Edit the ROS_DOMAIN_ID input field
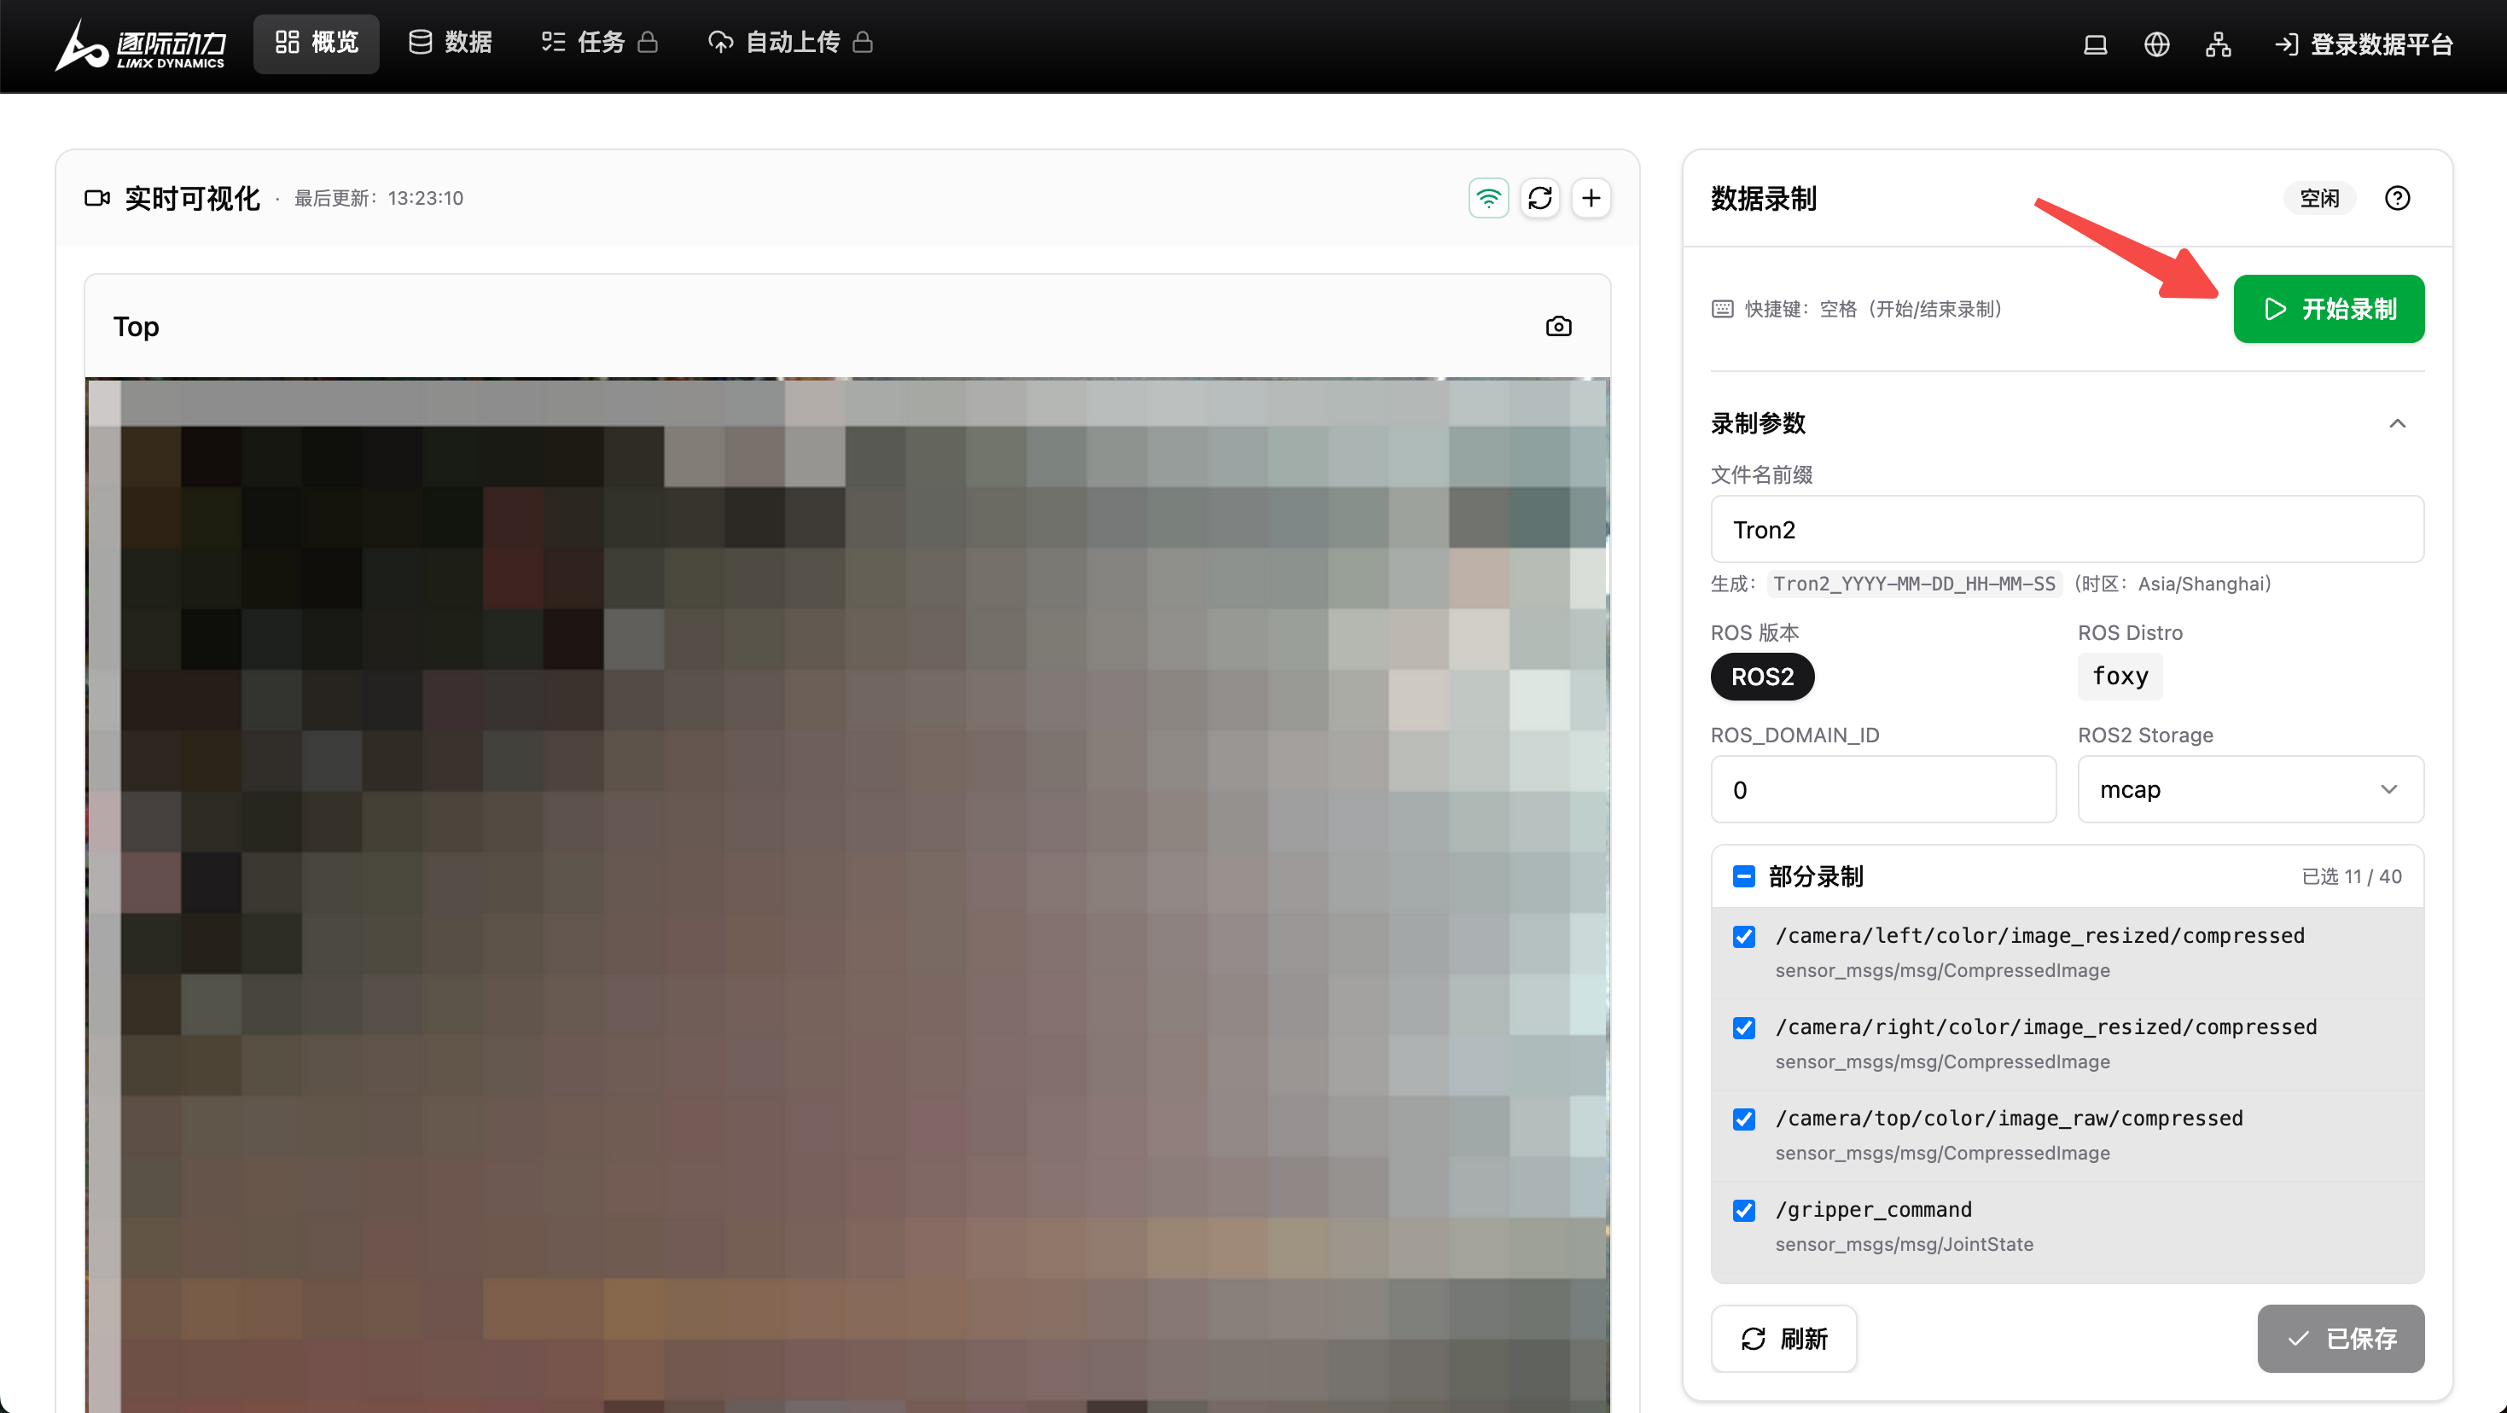Screen dimensions: 2507x1413 (1883, 789)
